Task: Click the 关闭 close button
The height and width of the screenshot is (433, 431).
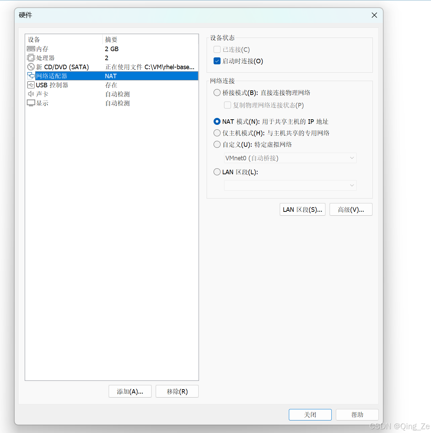Action: pos(310,415)
